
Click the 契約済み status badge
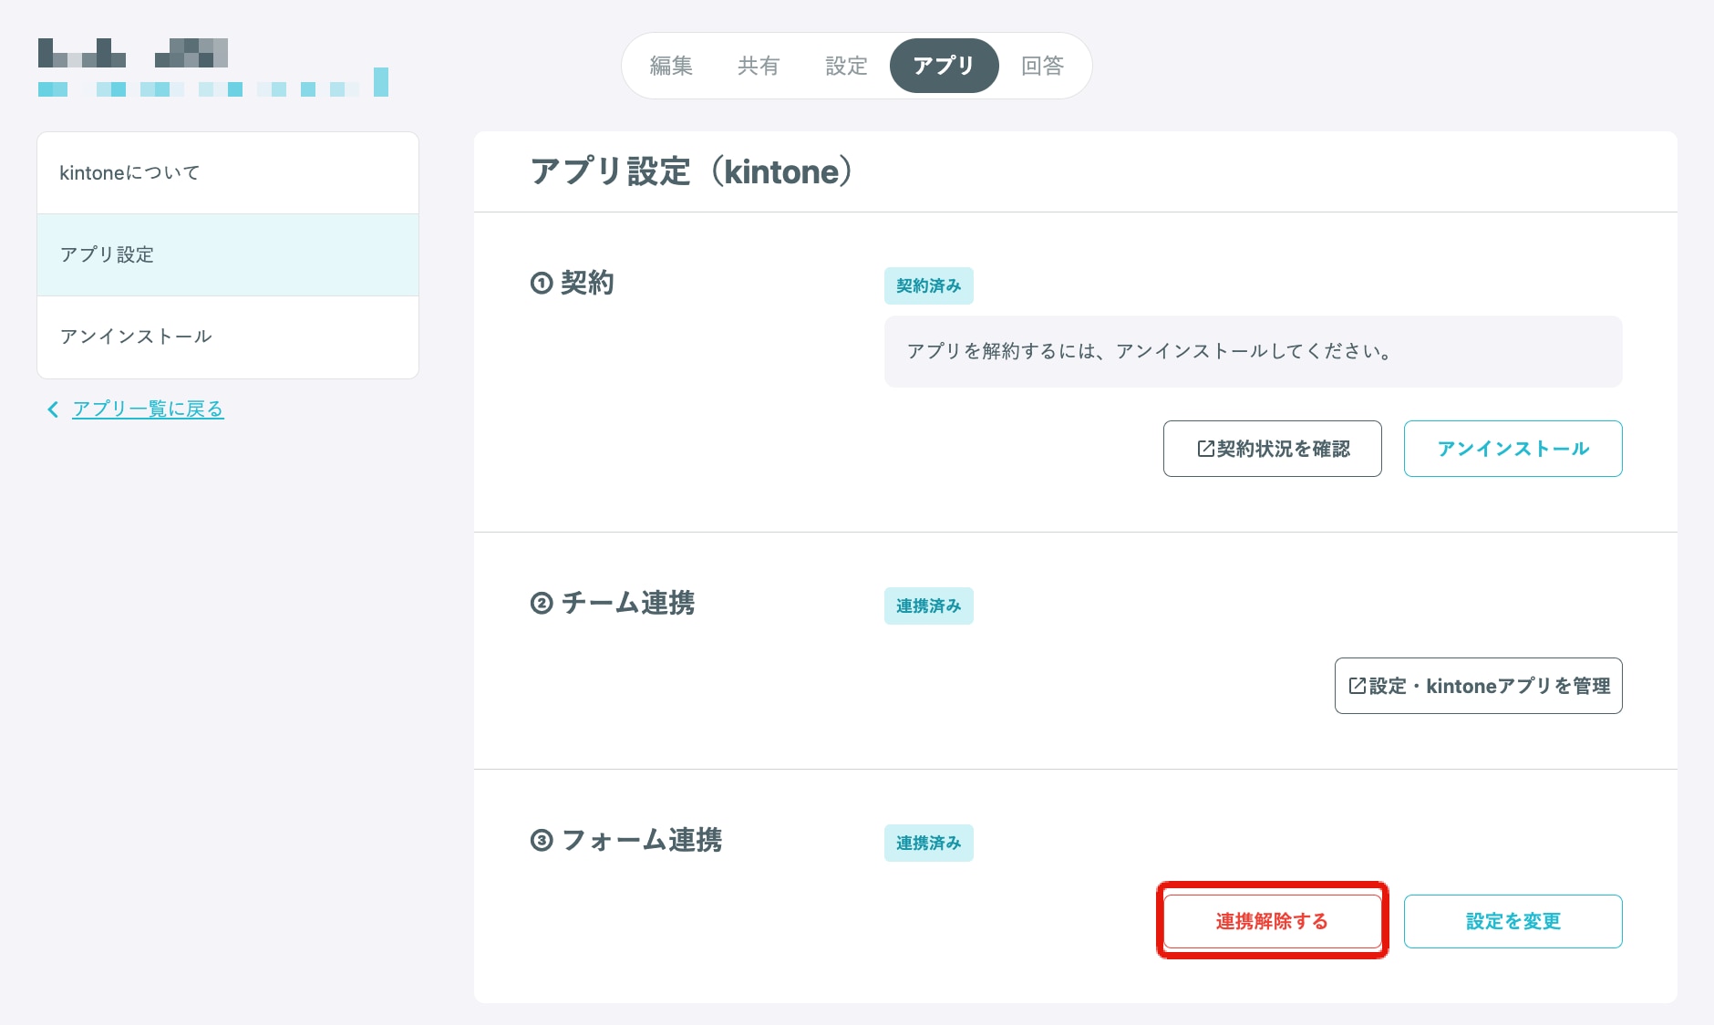928,286
